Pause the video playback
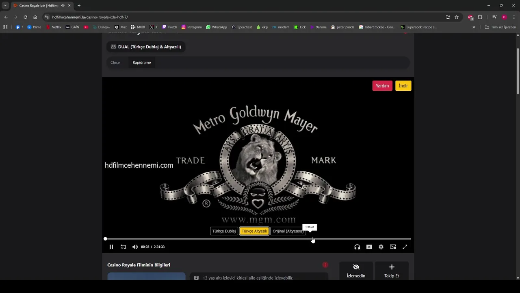 pyautogui.click(x=111, y=247)
